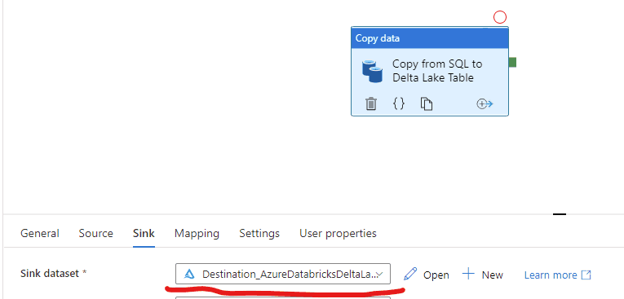The image size is (624, 299).
Task: Create a New sink dataset with plus icon
Action: pos(483,275)
